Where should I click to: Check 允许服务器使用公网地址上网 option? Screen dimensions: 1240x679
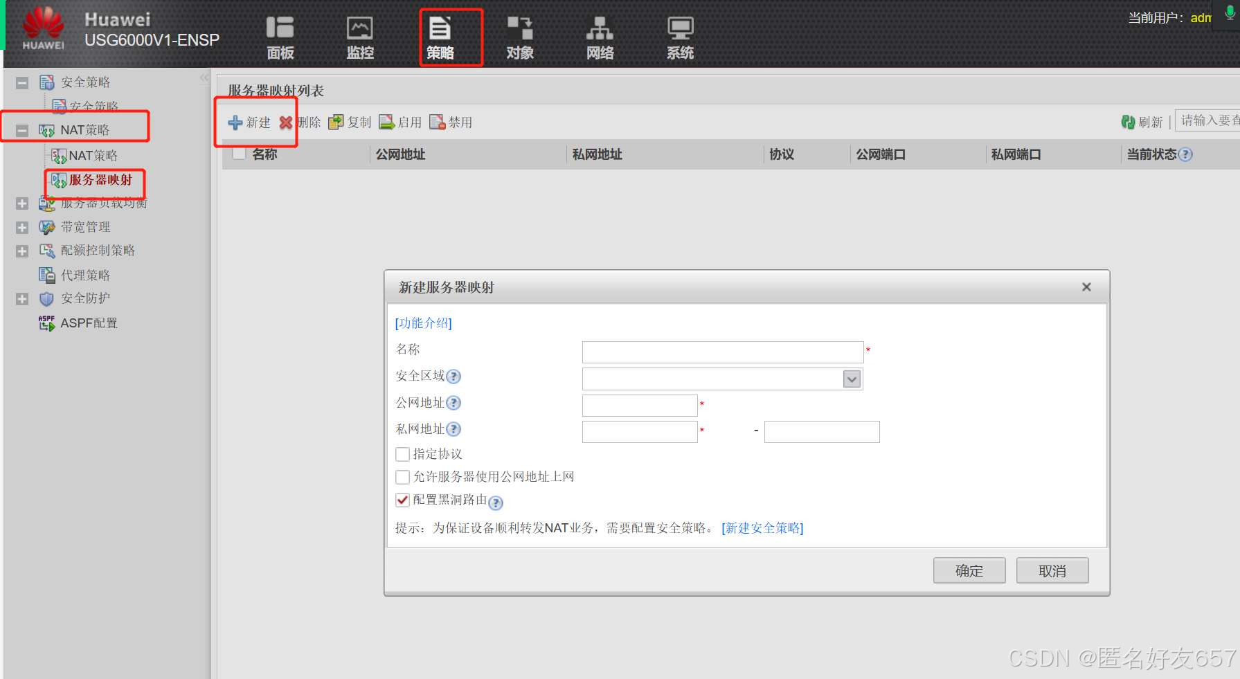pyautogui.click(x=402, y=477)
